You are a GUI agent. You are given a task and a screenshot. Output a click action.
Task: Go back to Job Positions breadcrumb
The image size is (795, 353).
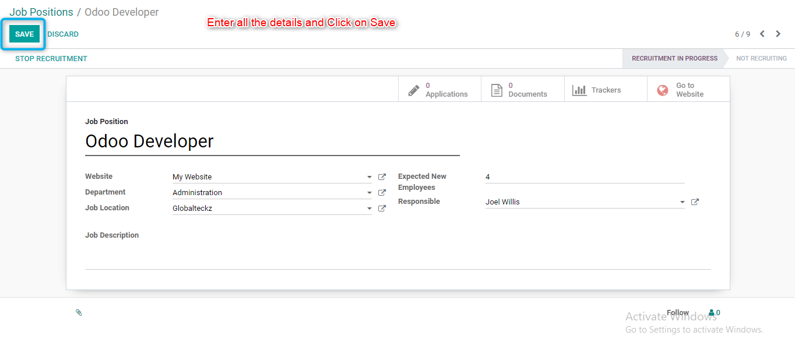tap(41, 12)
